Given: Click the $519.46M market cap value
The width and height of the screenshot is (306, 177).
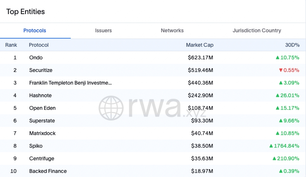Looking at the screenshot, I should (200, 70).
